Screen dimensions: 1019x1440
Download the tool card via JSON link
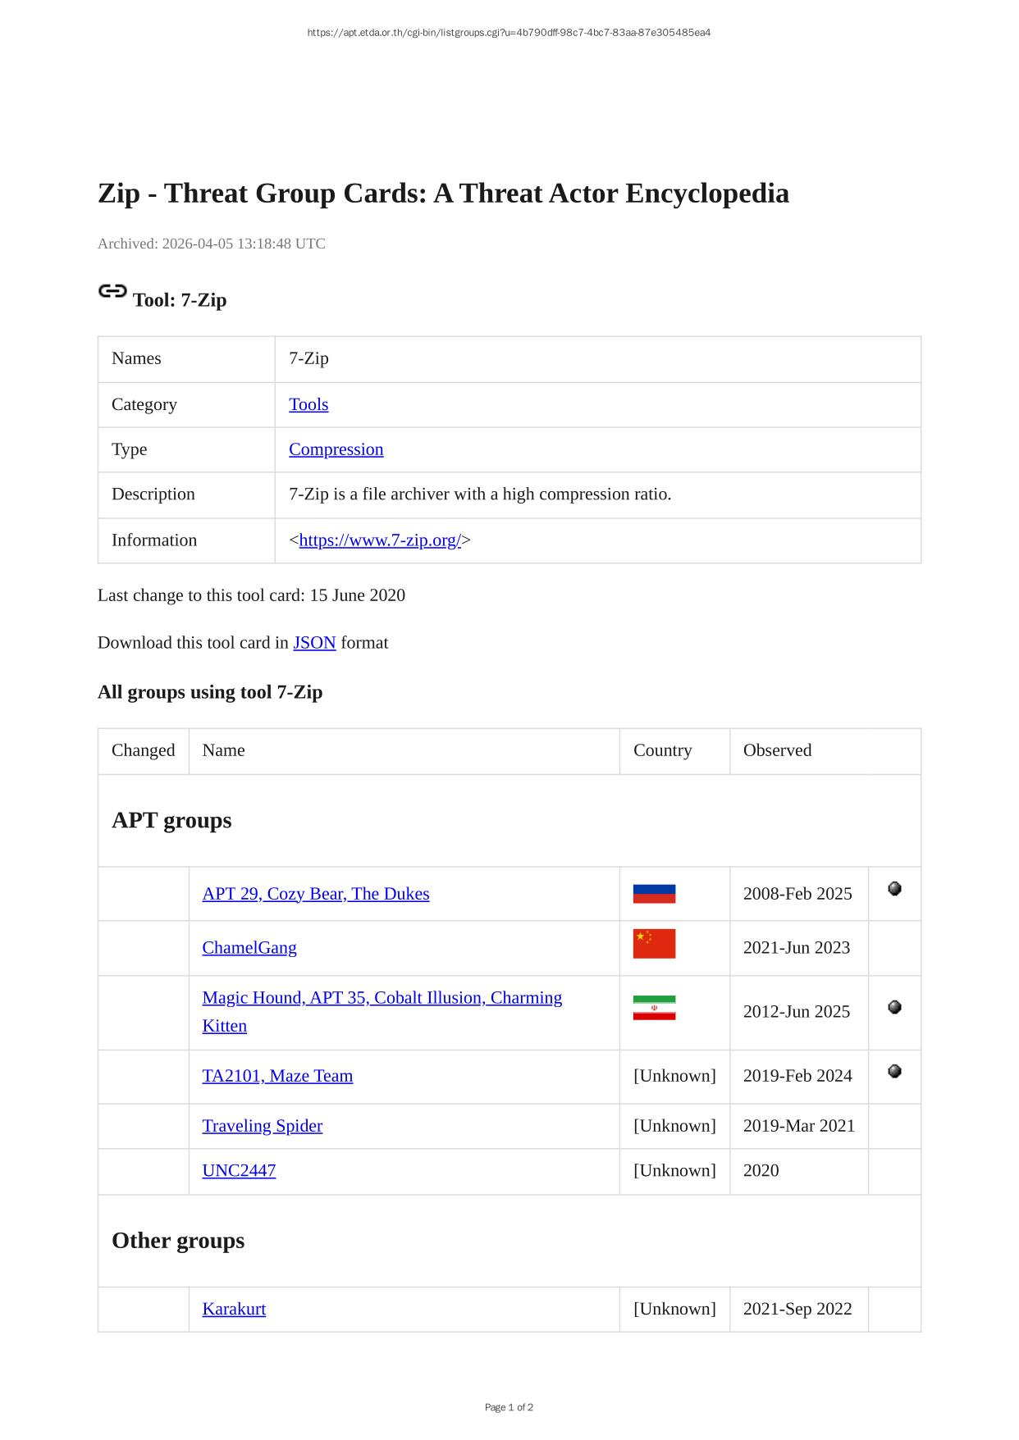(x=314, y=643)
